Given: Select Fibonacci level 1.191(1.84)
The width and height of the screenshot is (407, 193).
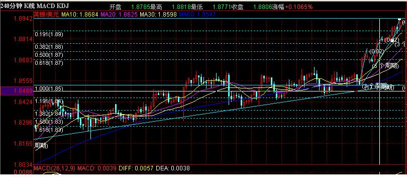Looking at the screenshot, I should point(49,101).
